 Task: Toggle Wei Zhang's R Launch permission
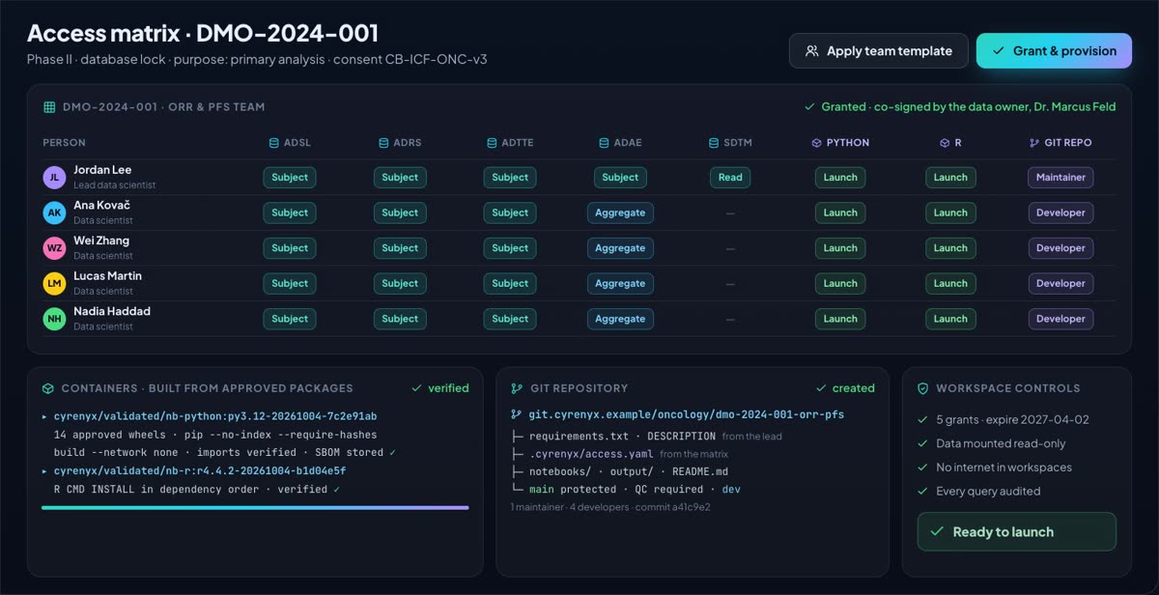pyautogui.click(x=950, y=248)
